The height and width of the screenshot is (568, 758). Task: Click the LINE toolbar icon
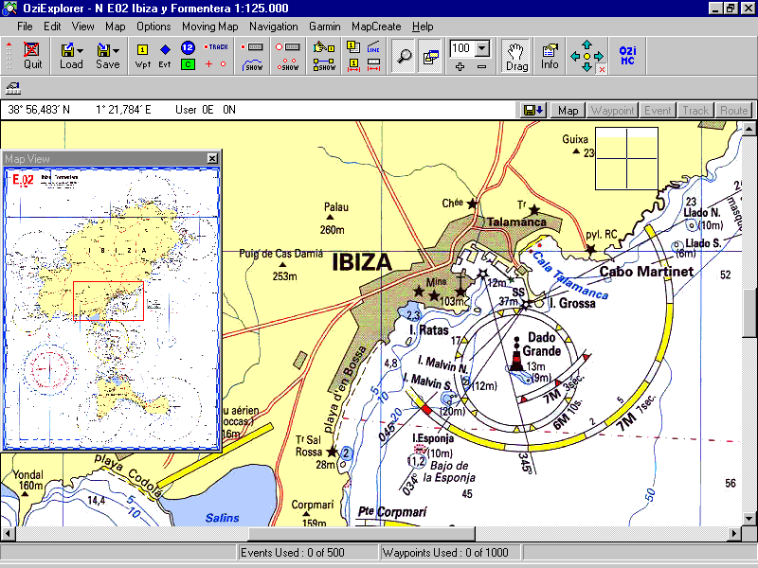(373, 46)
